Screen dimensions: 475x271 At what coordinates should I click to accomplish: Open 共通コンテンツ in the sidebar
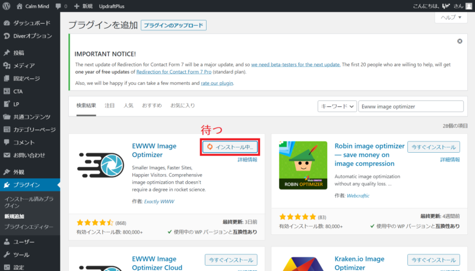tap(30, 116)
